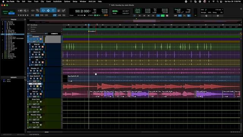Screen dimensions: 243x137
Task: Toggle solo on Bass .01 track
Action: tap(38, 86)
